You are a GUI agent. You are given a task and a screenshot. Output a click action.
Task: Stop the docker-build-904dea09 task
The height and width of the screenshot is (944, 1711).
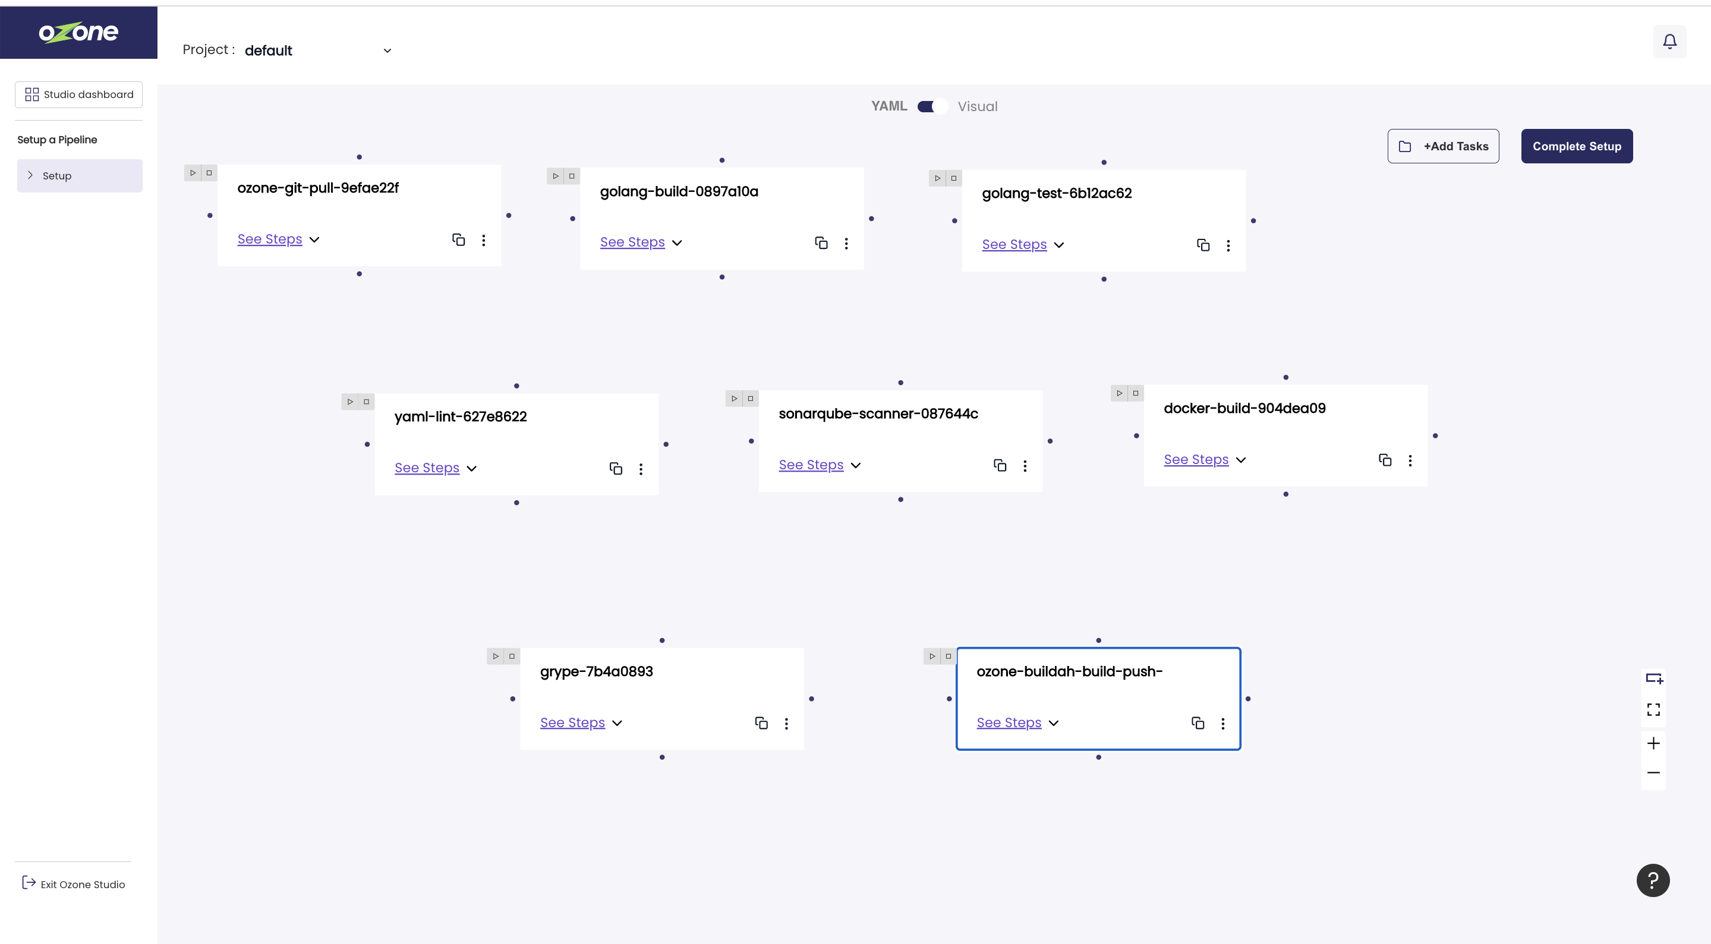(1136, 393)
